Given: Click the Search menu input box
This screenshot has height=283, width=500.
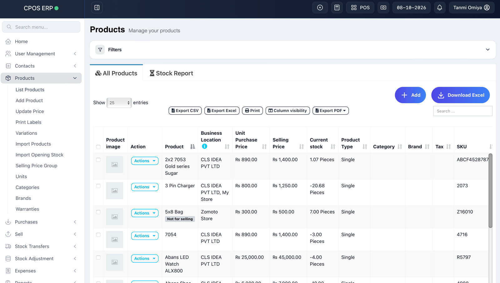Looking at the screenshot, I should (x=41, y=27).
